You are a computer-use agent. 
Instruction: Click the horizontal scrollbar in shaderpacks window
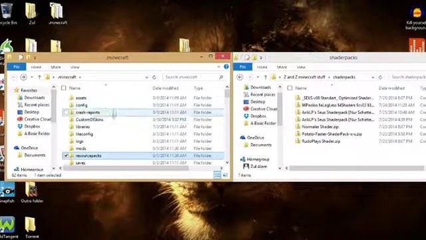click(x=356, y=168)
